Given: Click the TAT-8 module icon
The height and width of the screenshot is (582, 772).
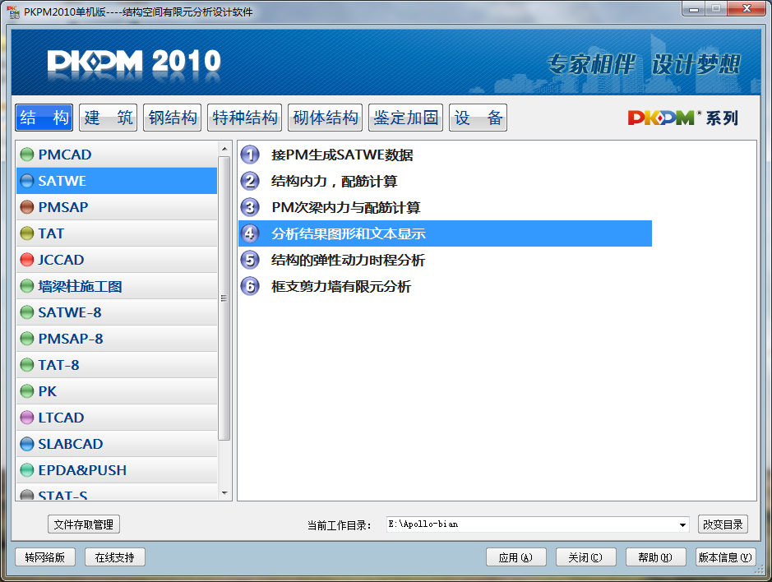Looking at the screenshot, I should click(27, 365).
